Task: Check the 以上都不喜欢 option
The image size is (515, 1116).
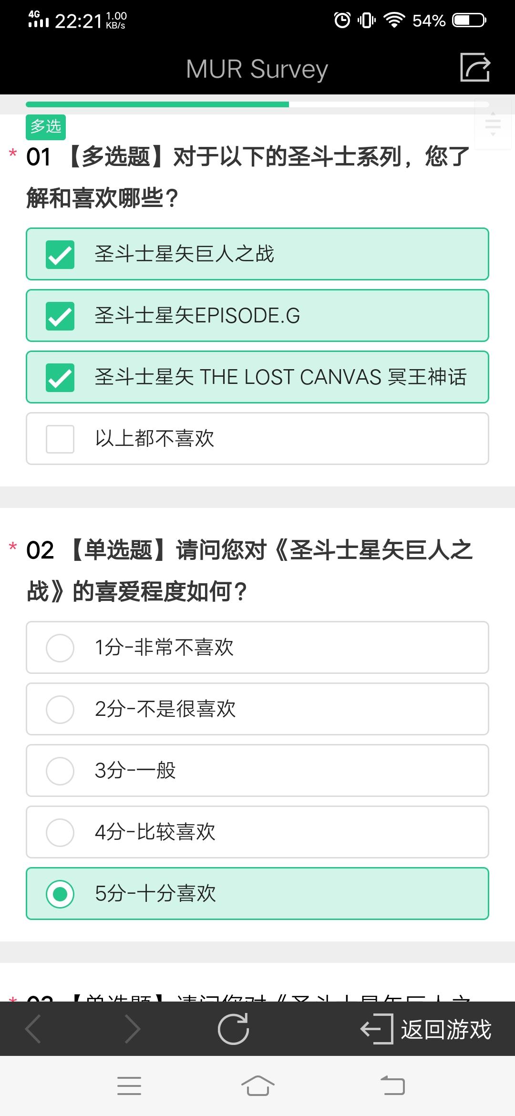Action: coord(257,439)
